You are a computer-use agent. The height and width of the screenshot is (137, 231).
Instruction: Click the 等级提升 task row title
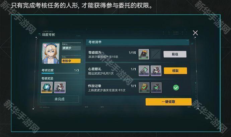(x=95, y=52)
